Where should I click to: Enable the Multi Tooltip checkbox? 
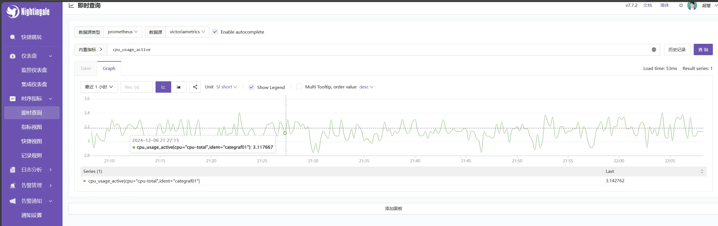[299, 87]
